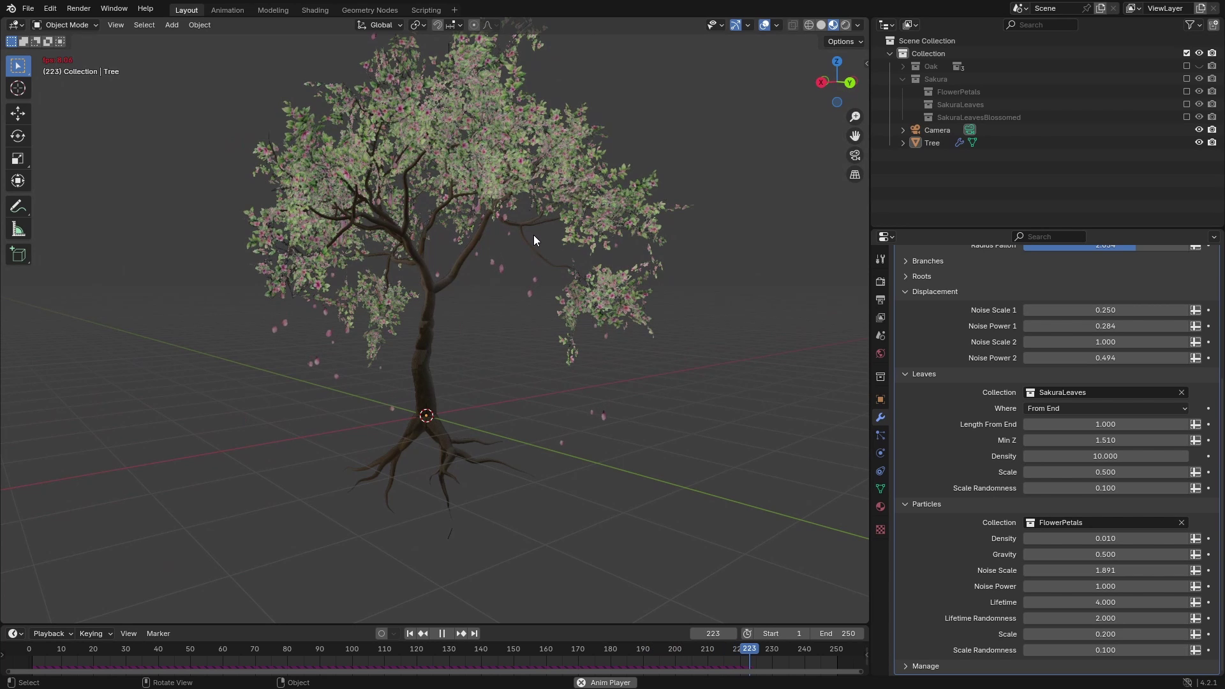The image size is (1225, 689).
Task: Switch viewport to rendered shading mode
Action: (845, 25)
